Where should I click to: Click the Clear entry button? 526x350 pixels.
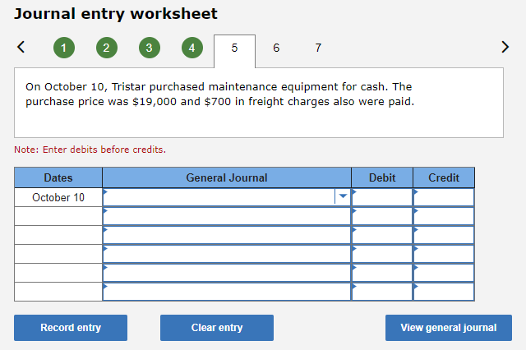pyautogui.click(x=217, y=328)
